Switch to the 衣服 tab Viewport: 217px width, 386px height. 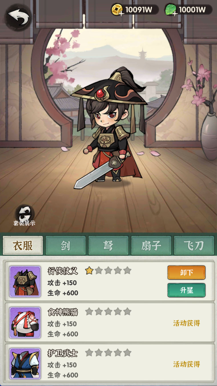pyautogui.click(x=23, y=246)
